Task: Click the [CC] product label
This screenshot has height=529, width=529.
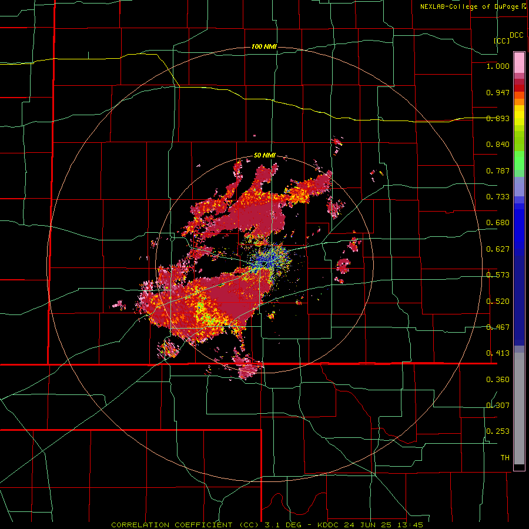Action: [x=502, y=41]
